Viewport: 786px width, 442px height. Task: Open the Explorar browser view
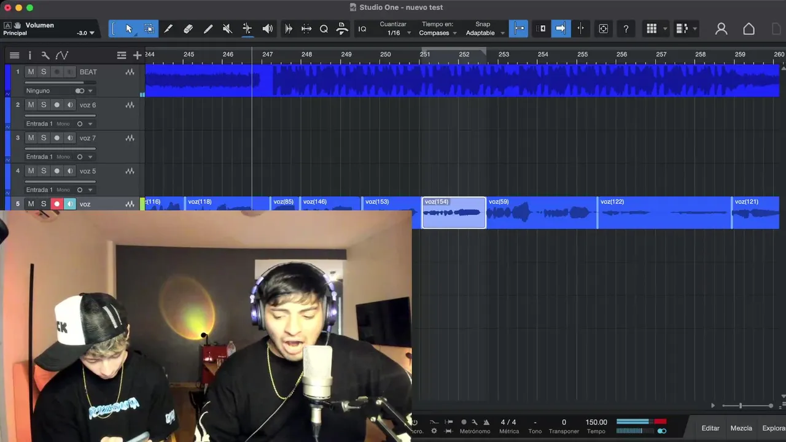tap(774, 428)
